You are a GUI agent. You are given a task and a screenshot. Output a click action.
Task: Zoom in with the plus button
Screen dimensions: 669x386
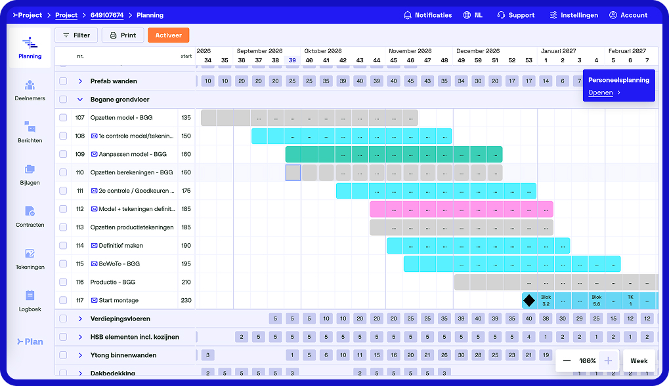608,361
